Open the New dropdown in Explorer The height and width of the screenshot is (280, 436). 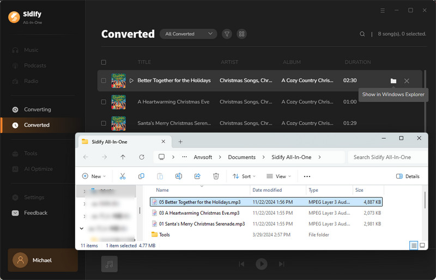(94, 176)
